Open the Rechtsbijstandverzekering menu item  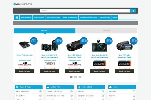88,17
